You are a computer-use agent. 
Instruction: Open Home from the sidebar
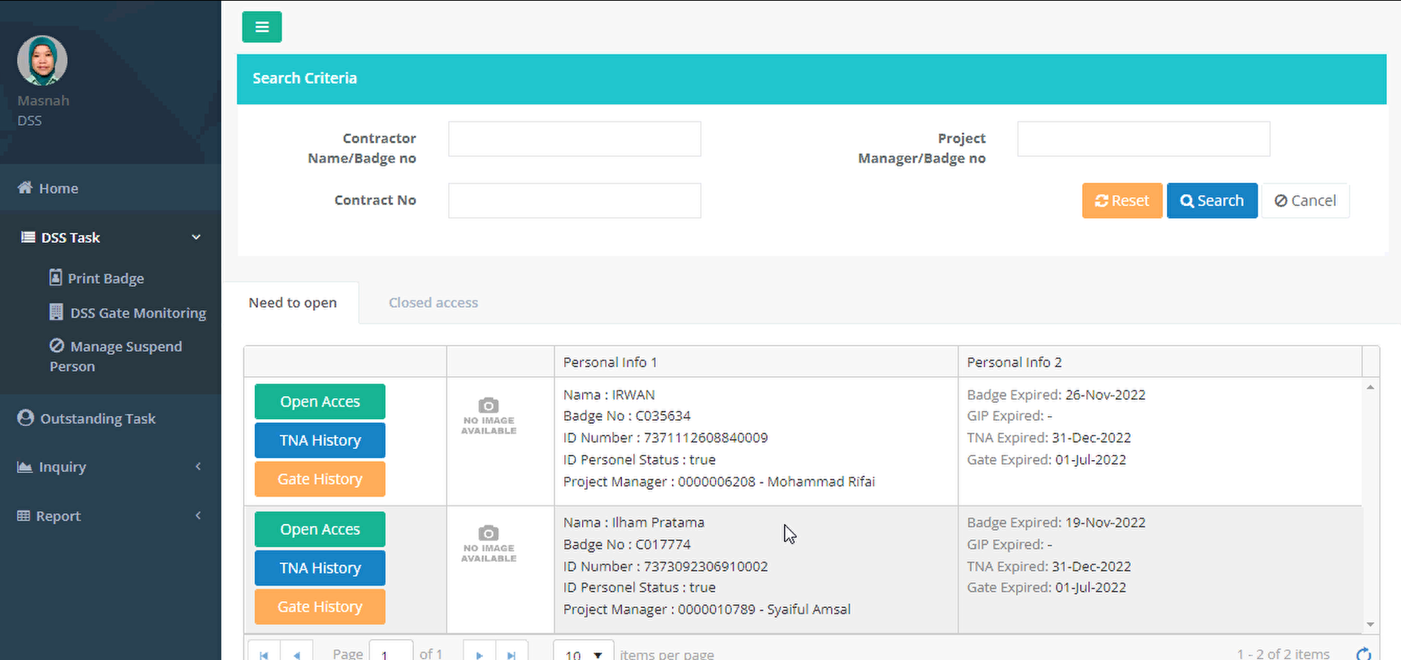[x=58, y=189]
